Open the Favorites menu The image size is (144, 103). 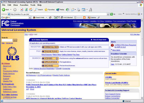[24, 5]
